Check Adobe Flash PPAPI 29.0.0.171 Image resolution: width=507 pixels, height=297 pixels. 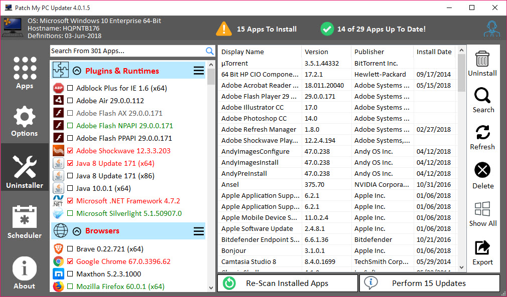[70, 138]
